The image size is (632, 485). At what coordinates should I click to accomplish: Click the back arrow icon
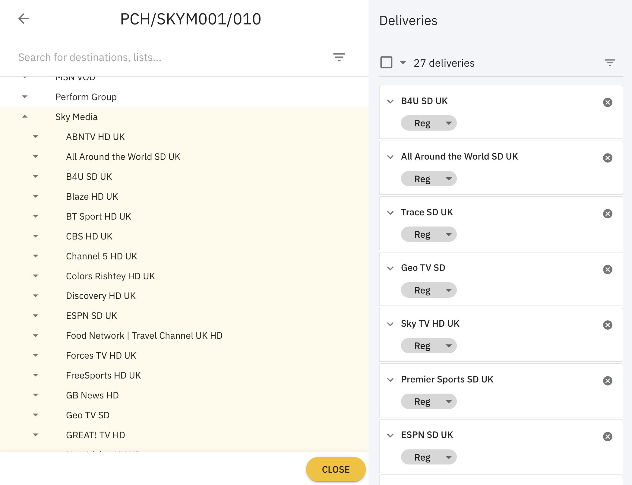(24, 19)
